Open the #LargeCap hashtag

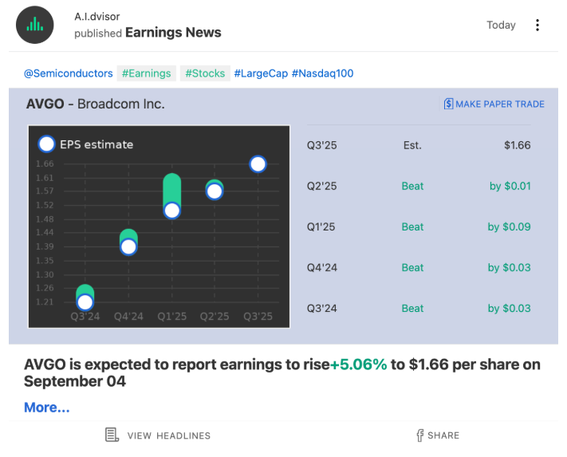tap(261, 73)
